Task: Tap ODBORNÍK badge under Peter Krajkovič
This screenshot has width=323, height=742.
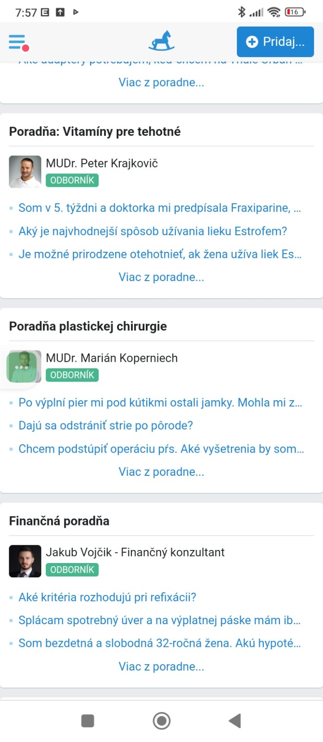Action: [72, 180]
